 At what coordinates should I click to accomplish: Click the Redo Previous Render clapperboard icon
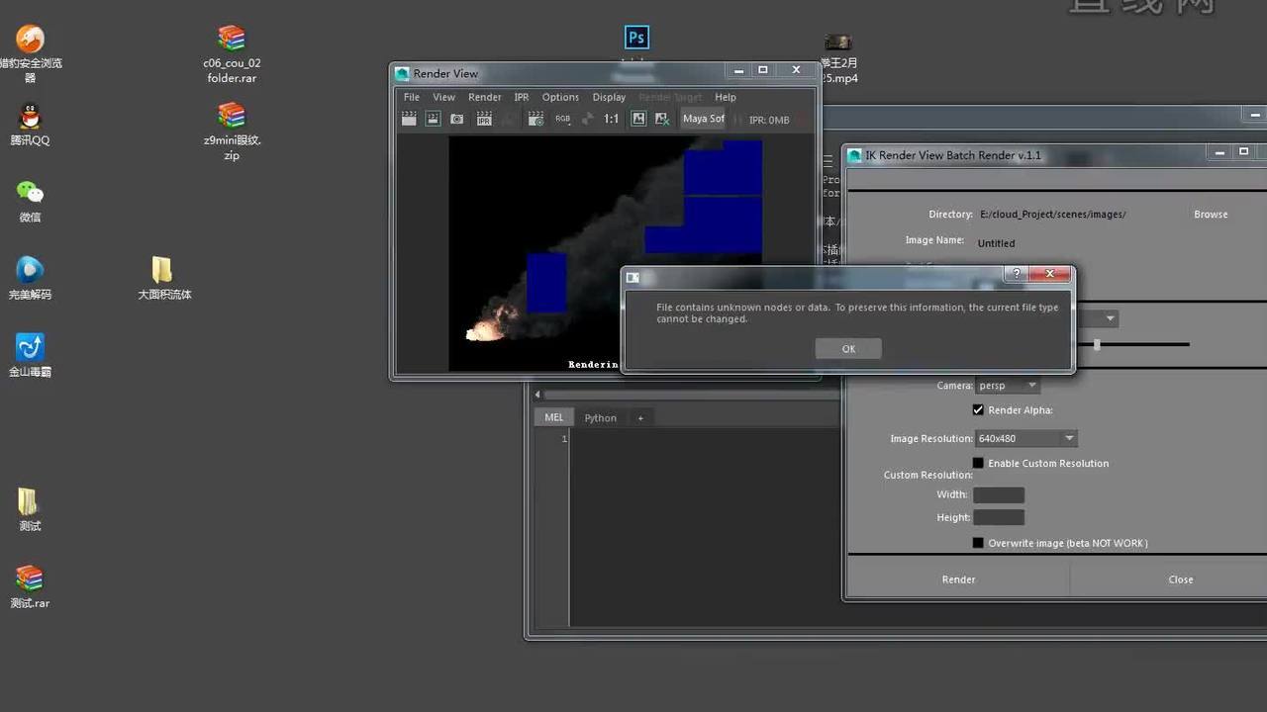[x=409, y=119]
